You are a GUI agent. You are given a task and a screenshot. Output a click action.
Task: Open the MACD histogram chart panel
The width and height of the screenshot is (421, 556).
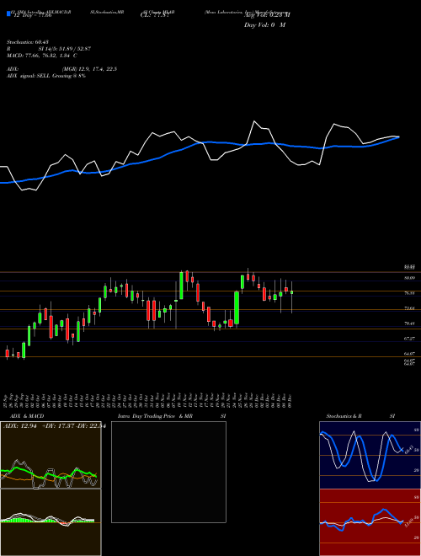tap(51, 522)
